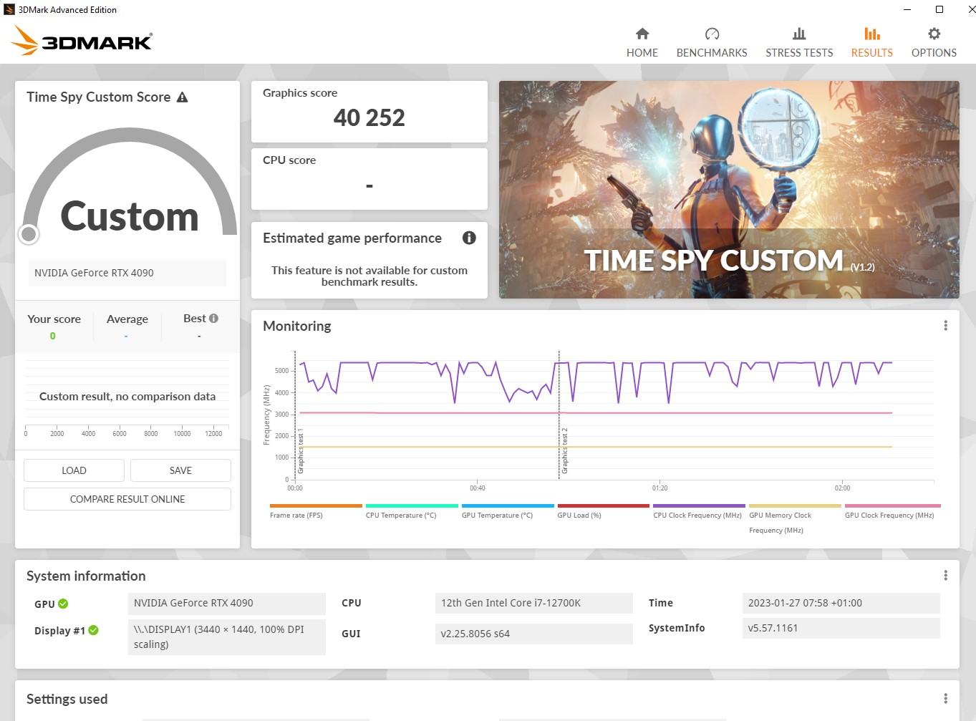976x721 pixels.
Task: Open the Monitoring panel three-dot menu
Action: click(945, 326)
